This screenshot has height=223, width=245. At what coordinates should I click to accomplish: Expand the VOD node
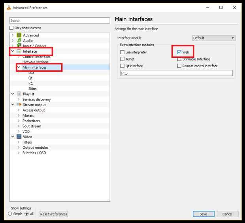19,131
